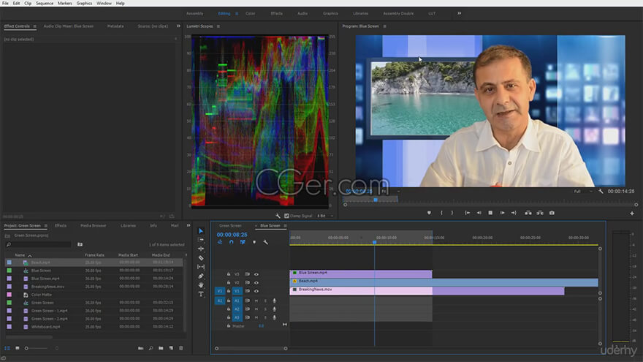643x362 pixels.
Task: Step back one frame
Action: [x=479, y=213]
